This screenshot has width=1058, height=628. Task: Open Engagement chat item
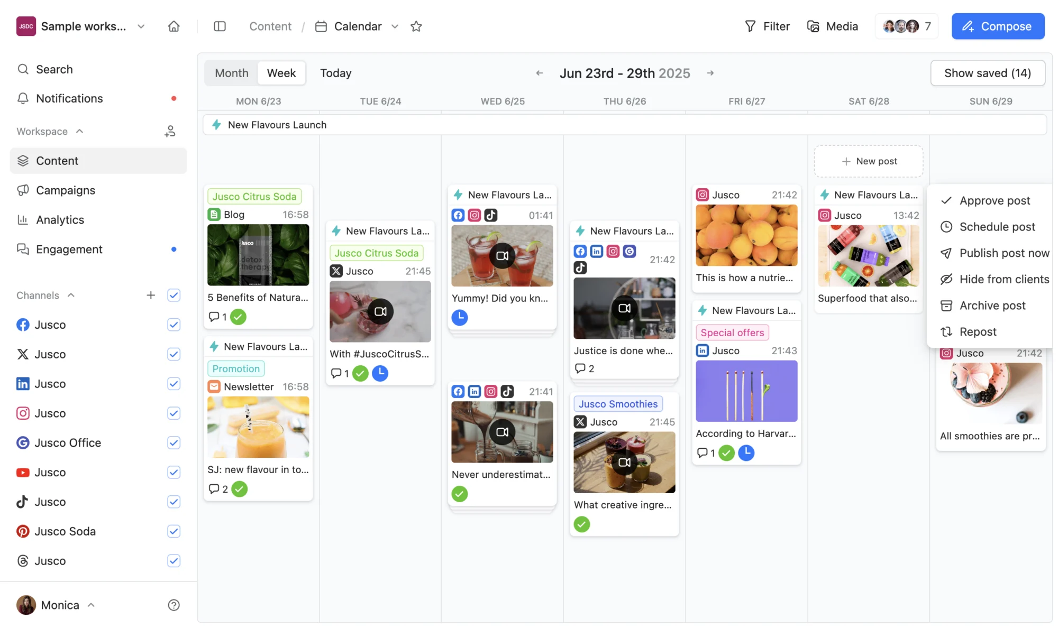click(98, 250)
